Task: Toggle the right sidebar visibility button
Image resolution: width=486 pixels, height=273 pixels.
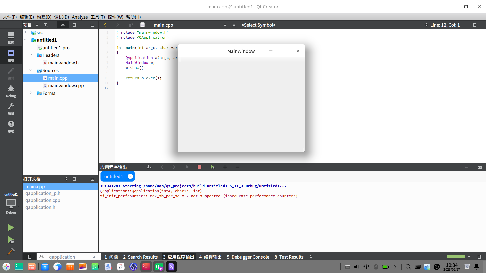Action: pos(479,257)
